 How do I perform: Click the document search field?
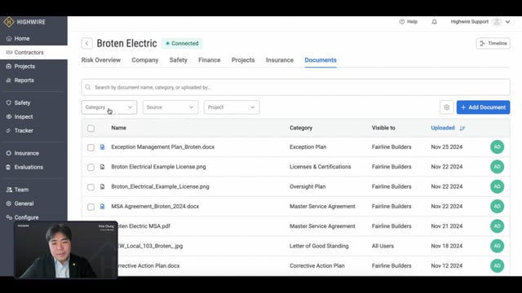click(x=295, y=87)
